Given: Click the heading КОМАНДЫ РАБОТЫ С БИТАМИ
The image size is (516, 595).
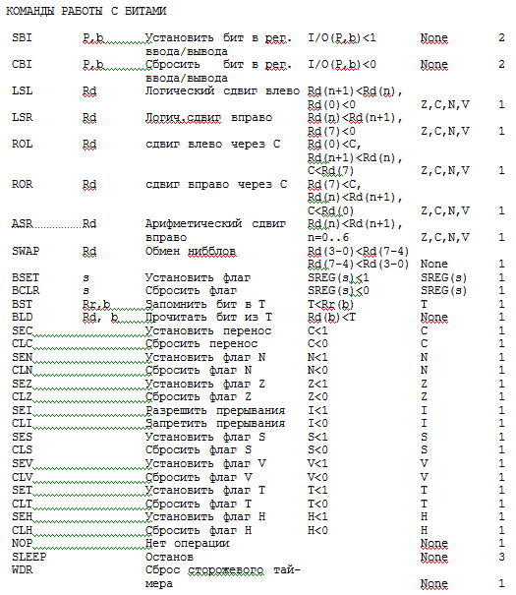Looking at the screenshot, I should (x=86, y=11).
